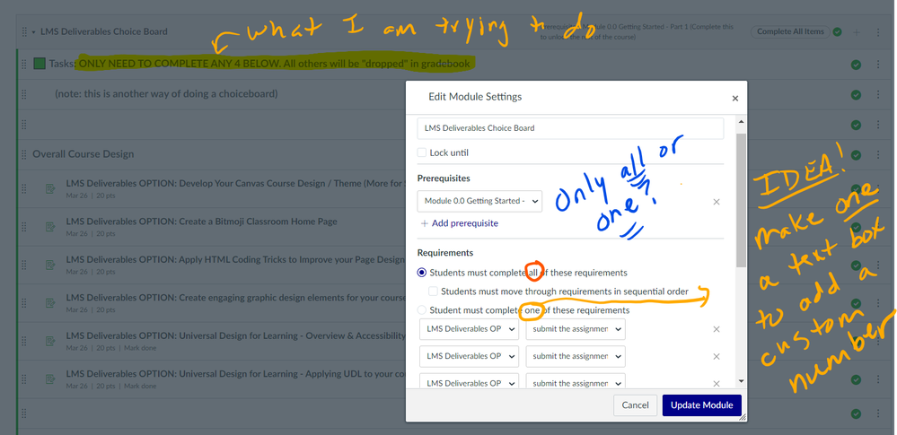Remove the Module 0.0 Getting Started prerequisite
Image resolution: width=897 pixels, height=435 pixels.
716,202
